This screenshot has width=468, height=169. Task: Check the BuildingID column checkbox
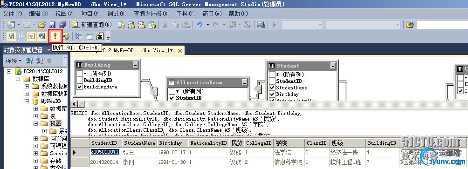(79, 80)
